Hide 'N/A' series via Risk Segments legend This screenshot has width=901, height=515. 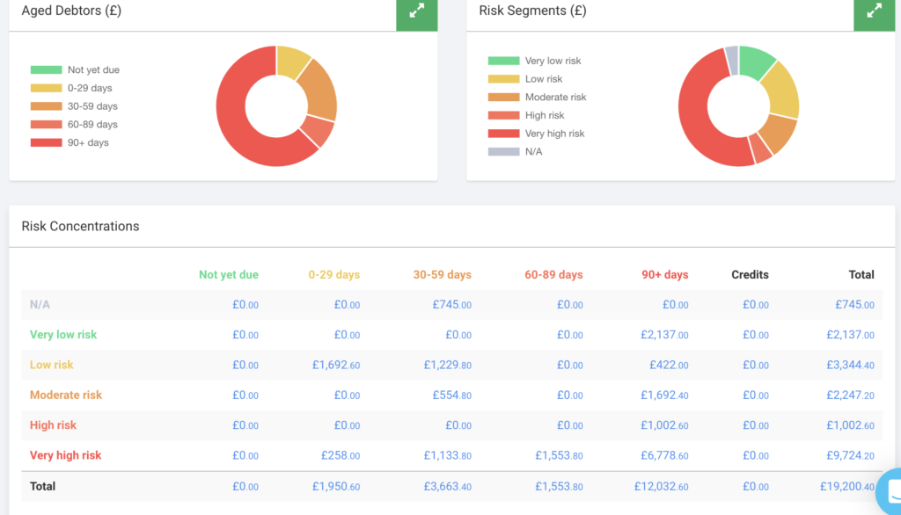coord(533,152)
